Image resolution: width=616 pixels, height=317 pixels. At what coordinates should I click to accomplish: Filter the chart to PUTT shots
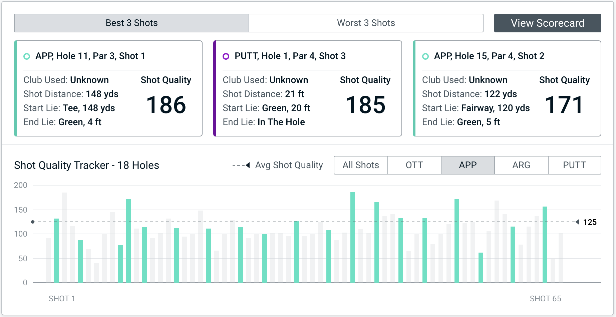pyautogui.click(x=574, y=165)
